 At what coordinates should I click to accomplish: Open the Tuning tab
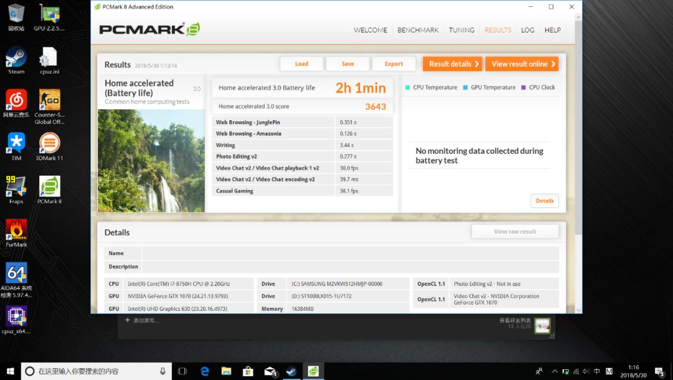(462, 30)
